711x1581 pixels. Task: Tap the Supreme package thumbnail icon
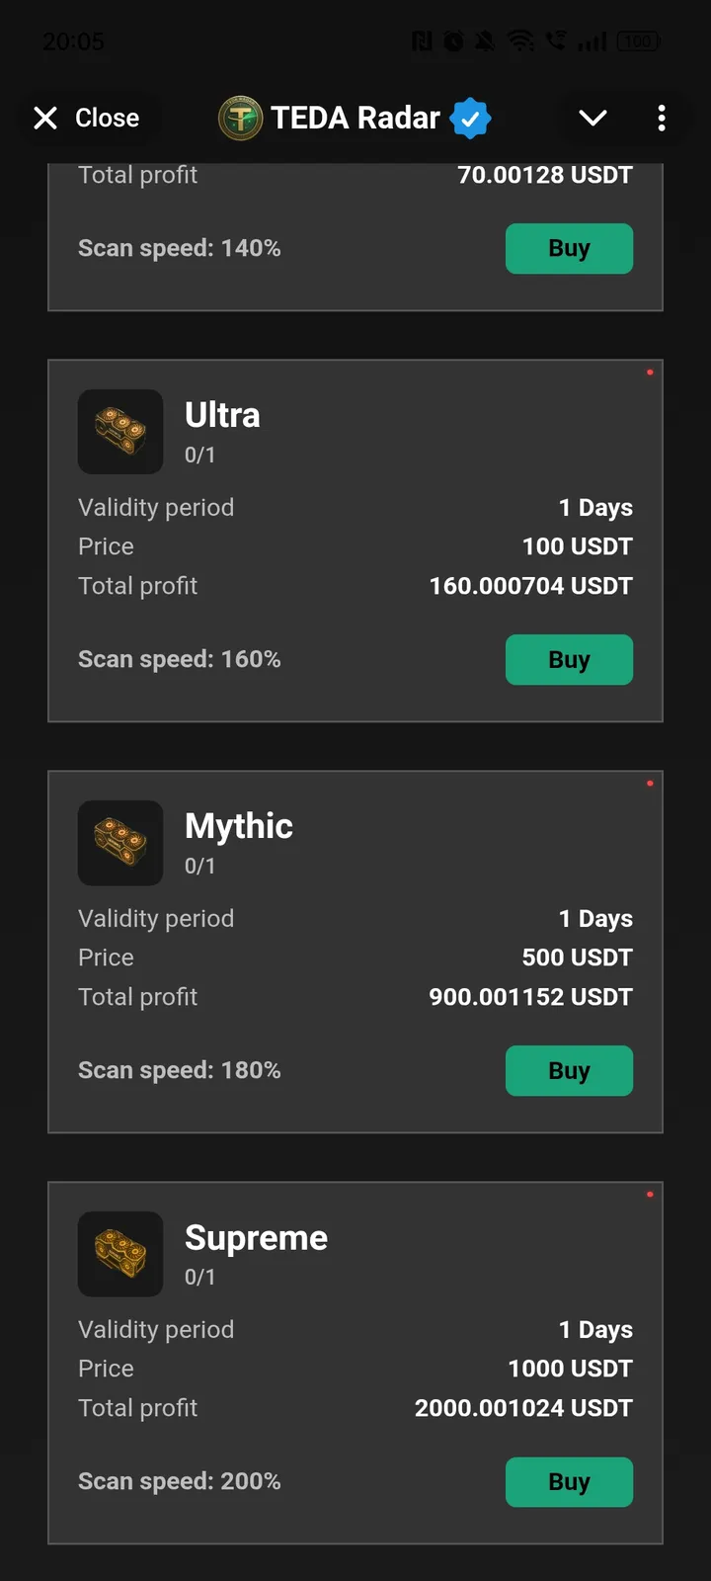pos(120,1254)
